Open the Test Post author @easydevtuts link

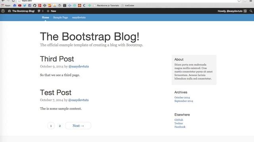point(79,100)
